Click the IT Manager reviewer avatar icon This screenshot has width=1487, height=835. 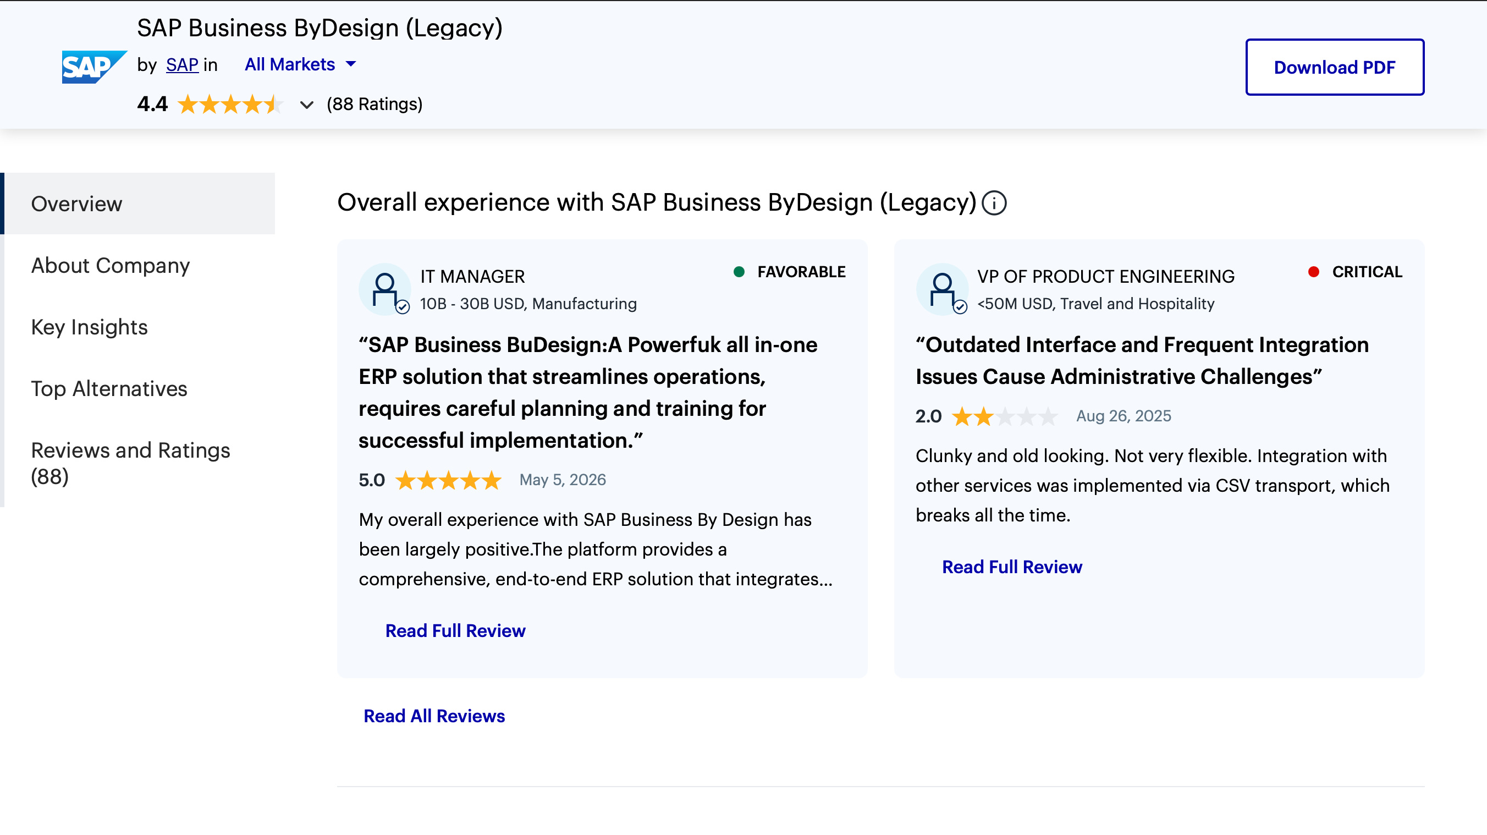(385, 289)
